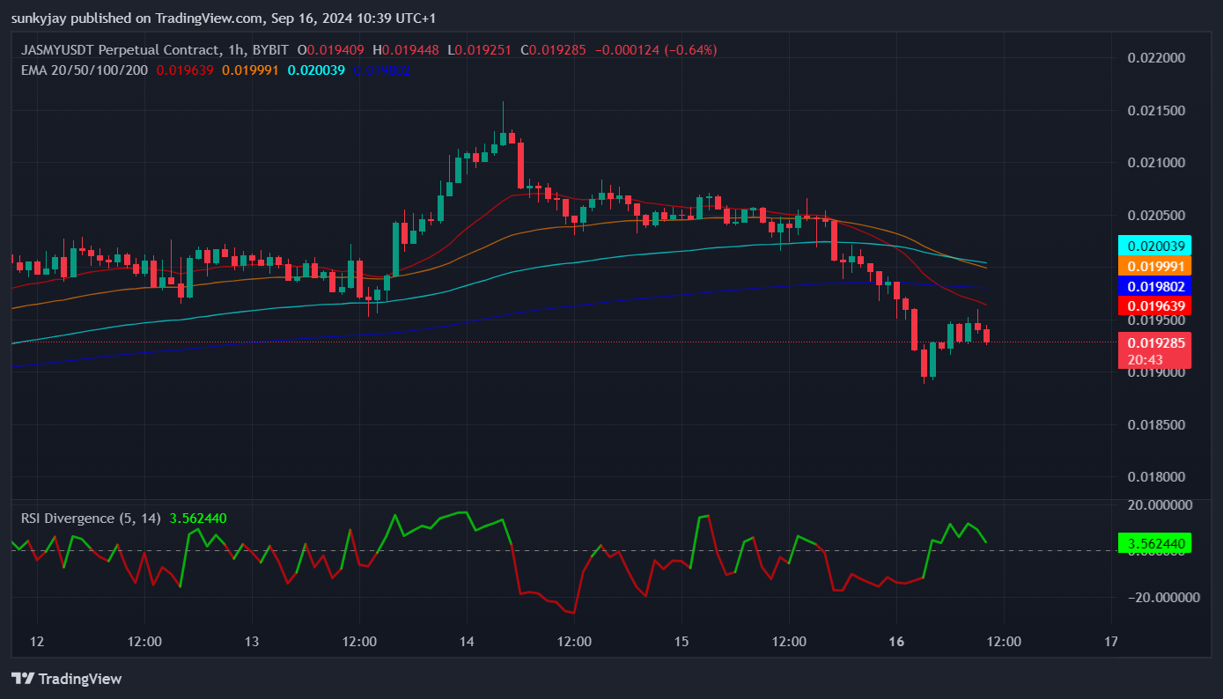Click the red 0.019639 price axis label
1223x699 pixels.
1154,305
